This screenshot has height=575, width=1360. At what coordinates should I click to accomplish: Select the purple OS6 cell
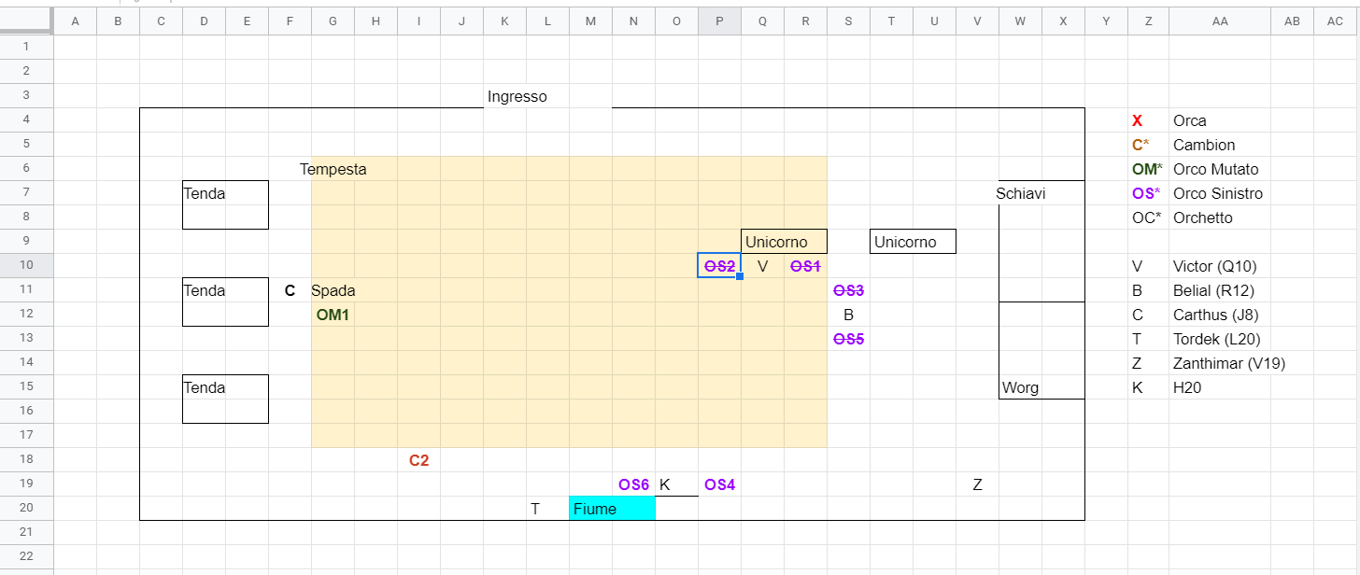coord(633,484)
